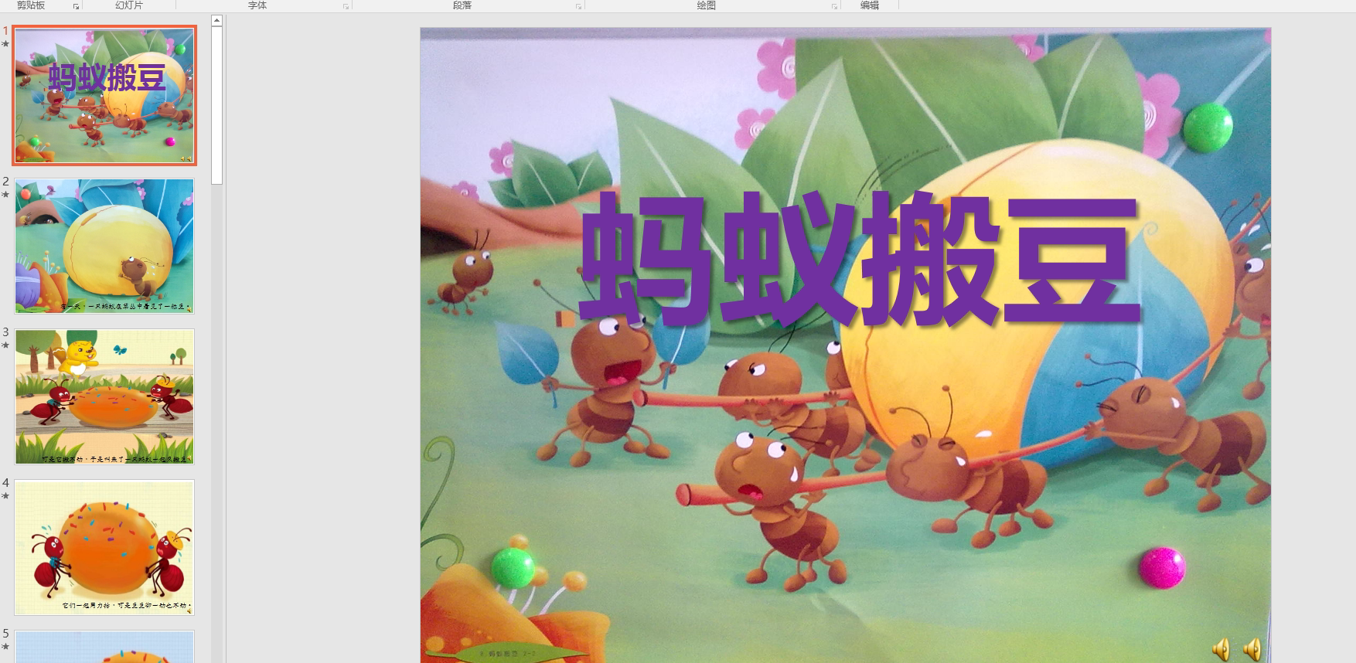Open the 剪贴板 group dialog launcher
This screenshot has height=663, width=1356.
coord(76,6)
